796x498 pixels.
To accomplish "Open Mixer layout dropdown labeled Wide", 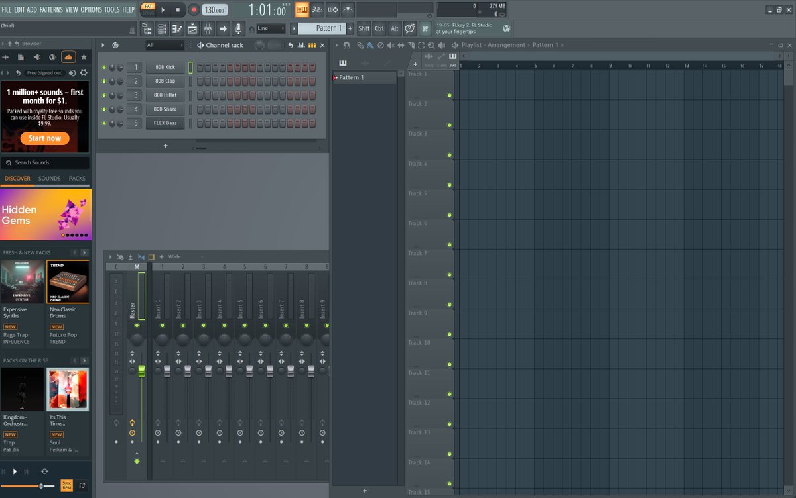I will (x=184, y=256).
